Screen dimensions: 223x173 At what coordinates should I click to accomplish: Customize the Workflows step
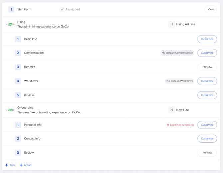pyautogui.click(x=207, y=81)
